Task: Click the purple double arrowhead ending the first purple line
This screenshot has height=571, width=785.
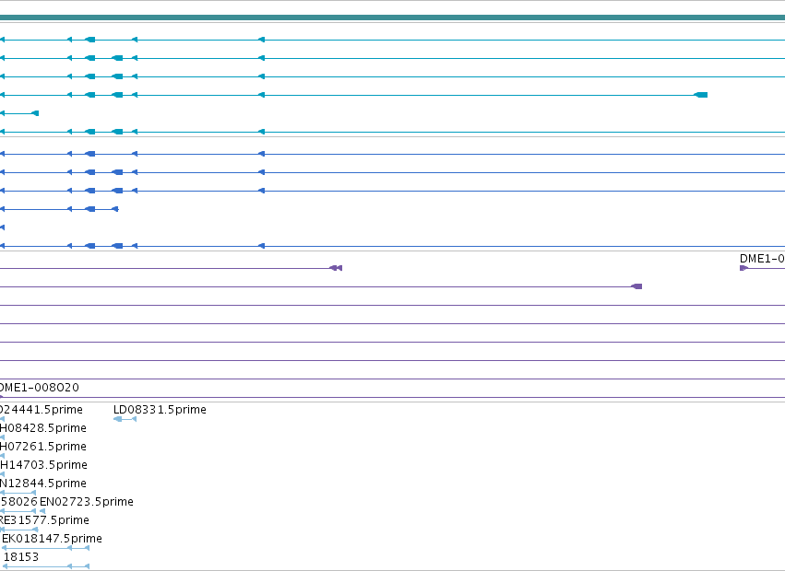Action: click(336, 268)
